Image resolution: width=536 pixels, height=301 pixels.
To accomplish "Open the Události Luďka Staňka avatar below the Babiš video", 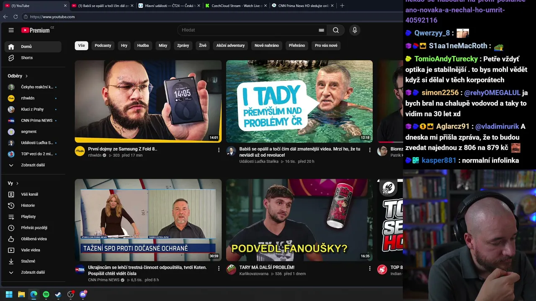I will (x=231, y=151).
